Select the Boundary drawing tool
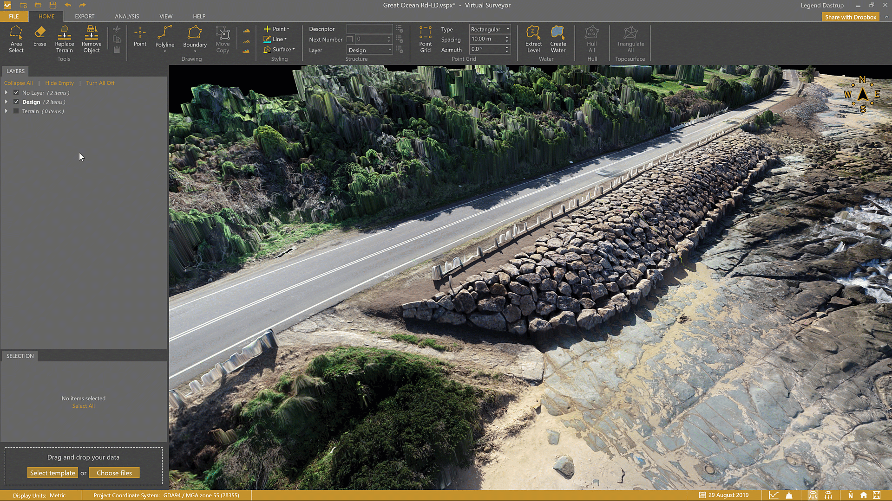Viewport: 892px width, 501px height. (x=195, y=37)
